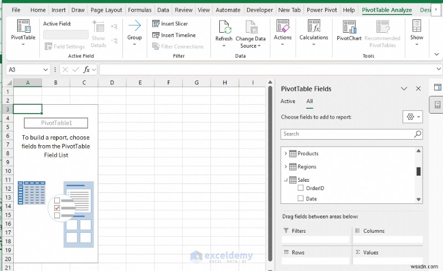Click the expand field icon
This screenshot has width=443, height=271.
click(115, 27)
